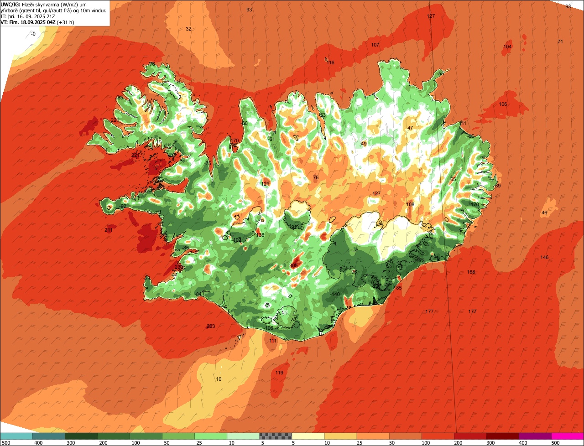
Task: Click the green -100 to -50 legend swatch
Action: (146, 436)
